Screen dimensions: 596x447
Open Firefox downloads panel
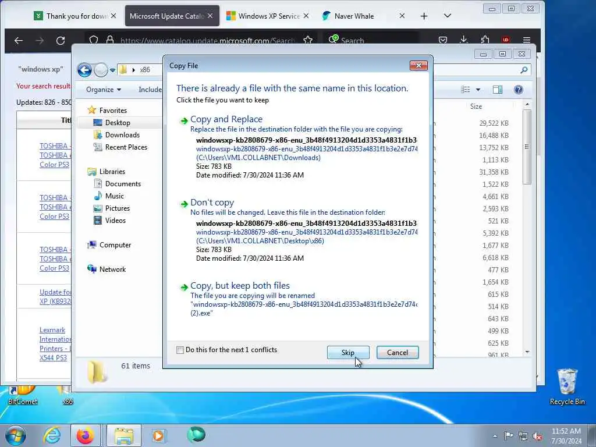(x=464, y=40)
